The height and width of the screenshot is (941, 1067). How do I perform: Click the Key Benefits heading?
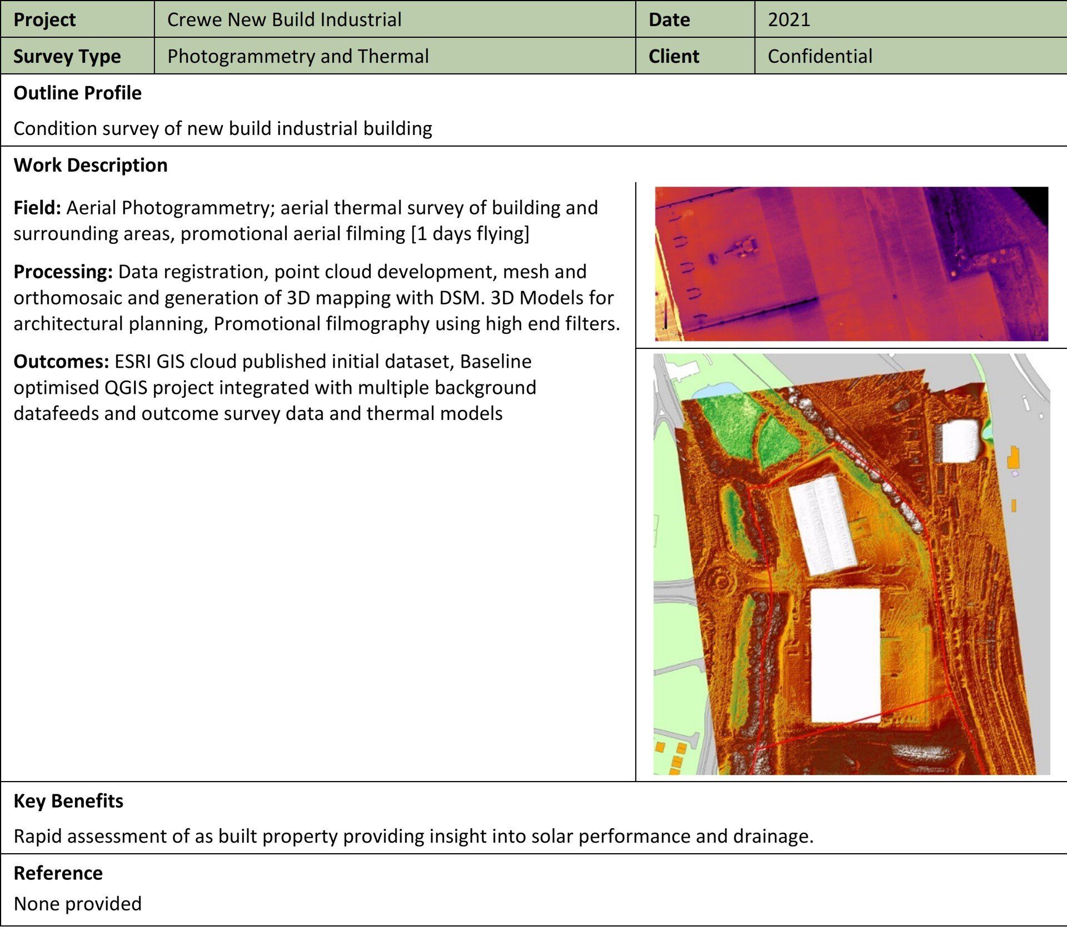click(68, 800)
